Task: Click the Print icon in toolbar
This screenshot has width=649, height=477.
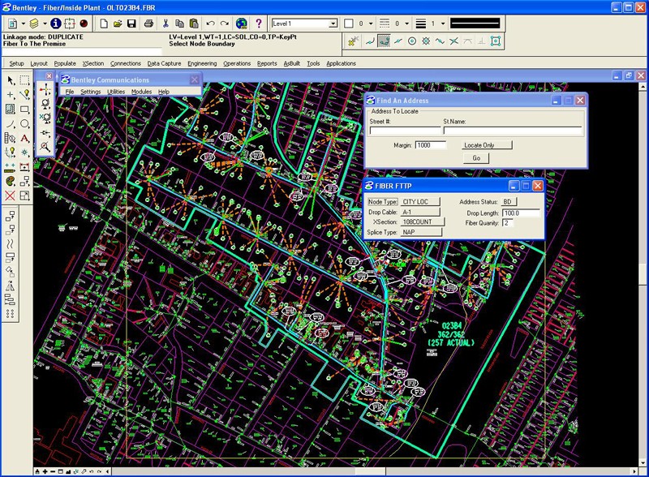Action: click(x=148, y=24)
